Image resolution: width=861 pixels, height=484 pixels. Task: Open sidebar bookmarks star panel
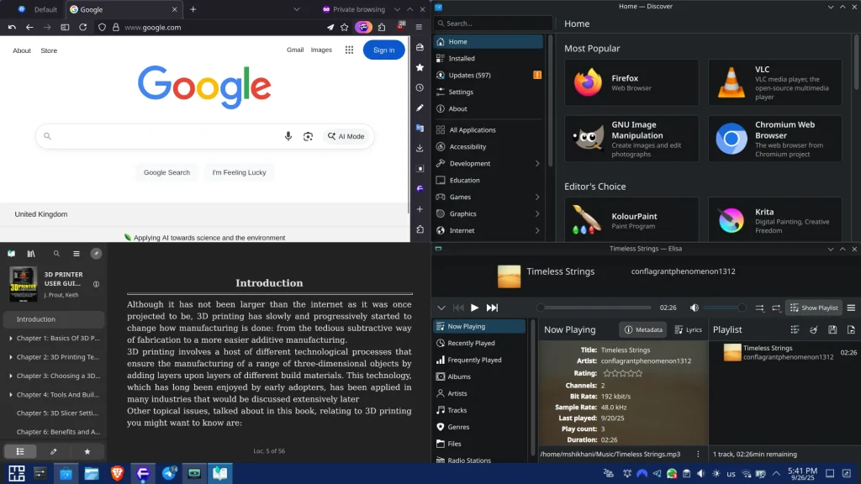coord(420,67)
